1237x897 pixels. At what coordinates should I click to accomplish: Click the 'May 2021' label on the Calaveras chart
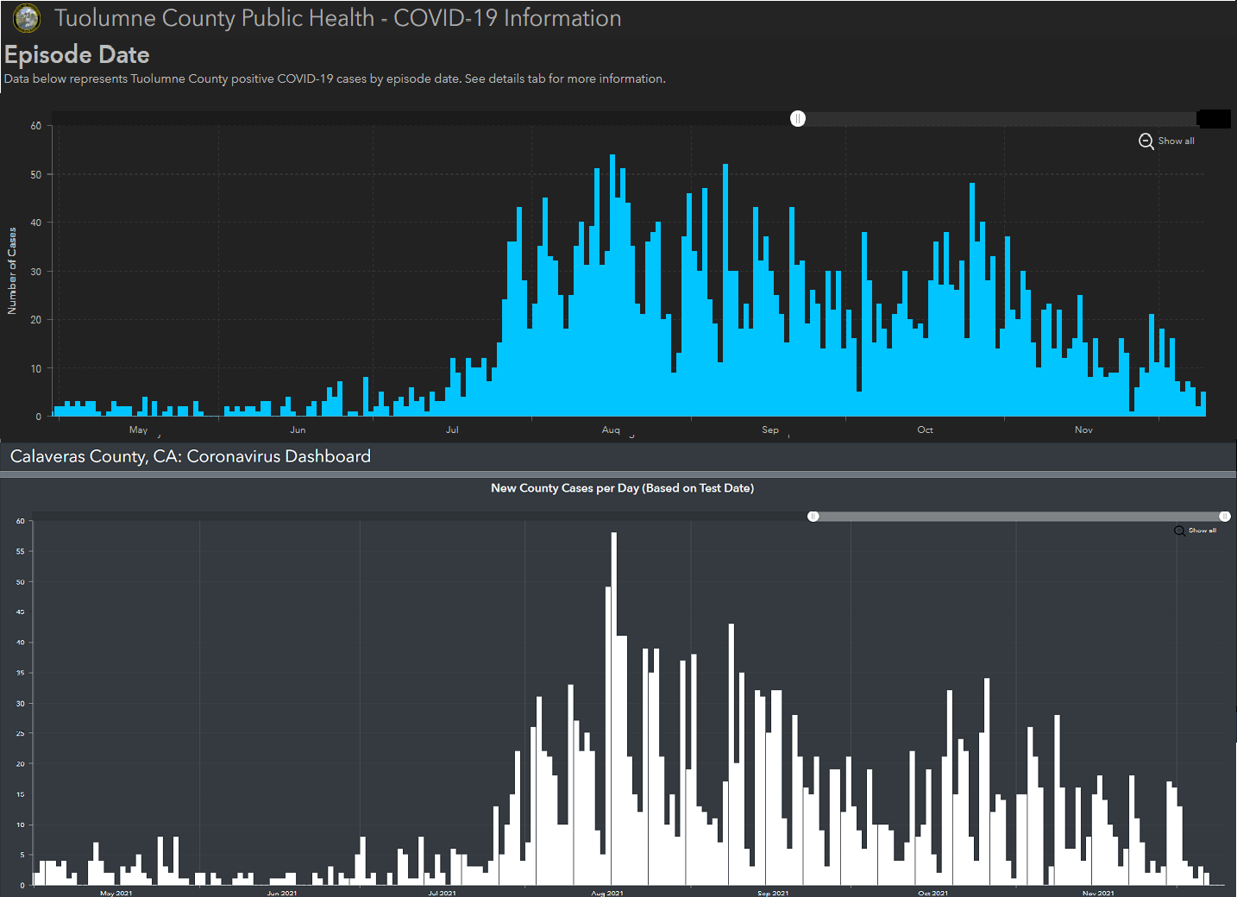coord(116,893)
